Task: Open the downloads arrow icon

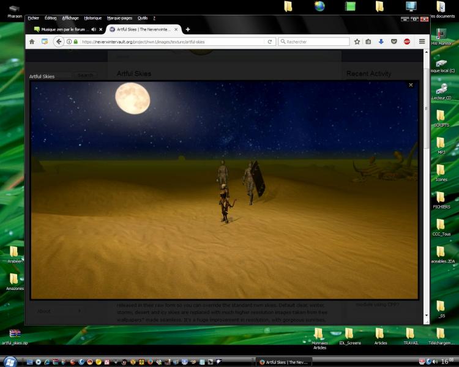Action: (x=381, y=42)
